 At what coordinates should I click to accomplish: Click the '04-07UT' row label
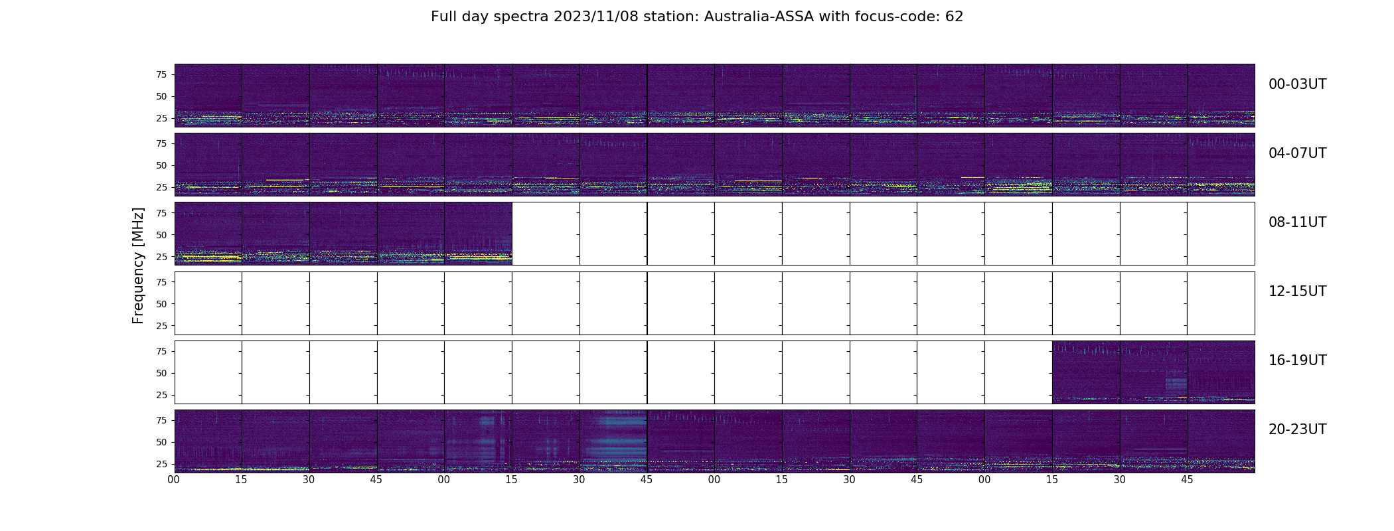coord(1297,153)
